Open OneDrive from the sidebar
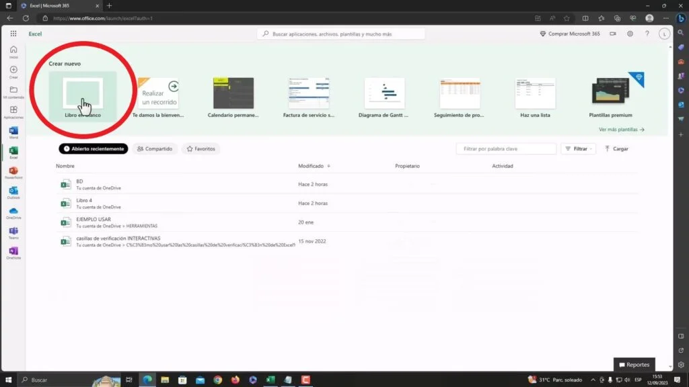The image size is (689, 387). click(13, 213)
